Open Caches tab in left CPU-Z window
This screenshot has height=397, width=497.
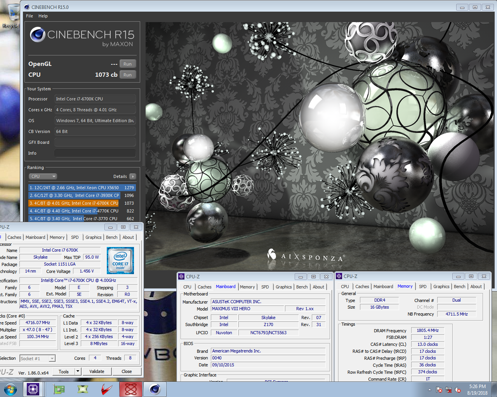pyautogui.click(x=14, y=237)
